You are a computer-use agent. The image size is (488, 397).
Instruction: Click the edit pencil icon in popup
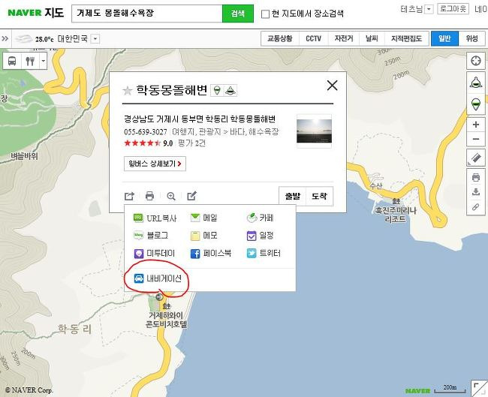click(x=191, y=196)
